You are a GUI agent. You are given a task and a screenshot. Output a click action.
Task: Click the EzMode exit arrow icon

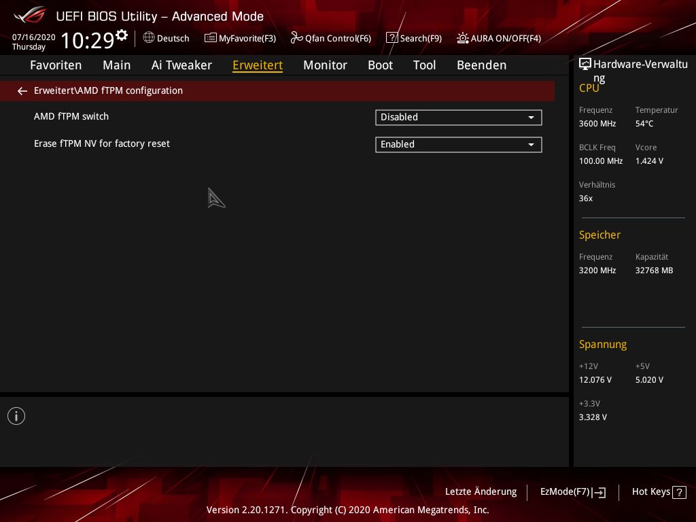[x=599, y=492]
